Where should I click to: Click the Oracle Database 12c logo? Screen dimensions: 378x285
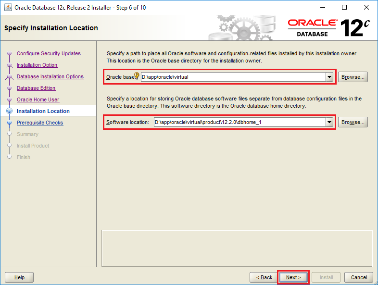tap(329, 28)
